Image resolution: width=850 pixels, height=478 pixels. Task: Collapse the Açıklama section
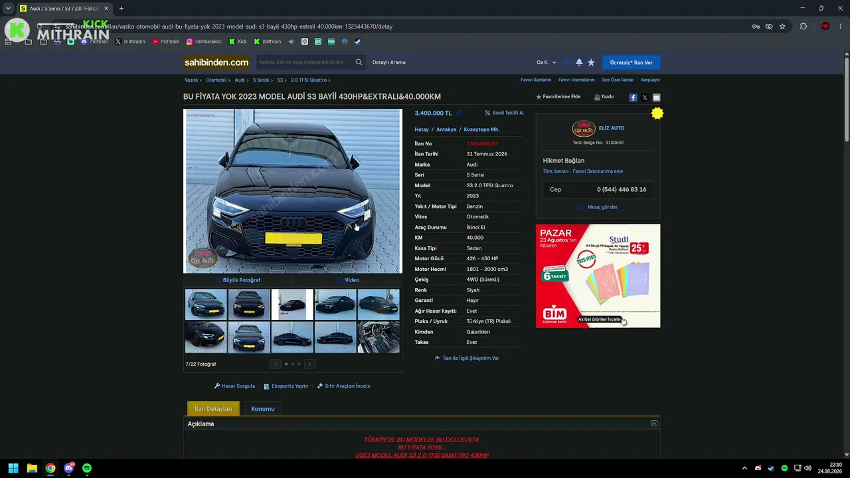654,424
